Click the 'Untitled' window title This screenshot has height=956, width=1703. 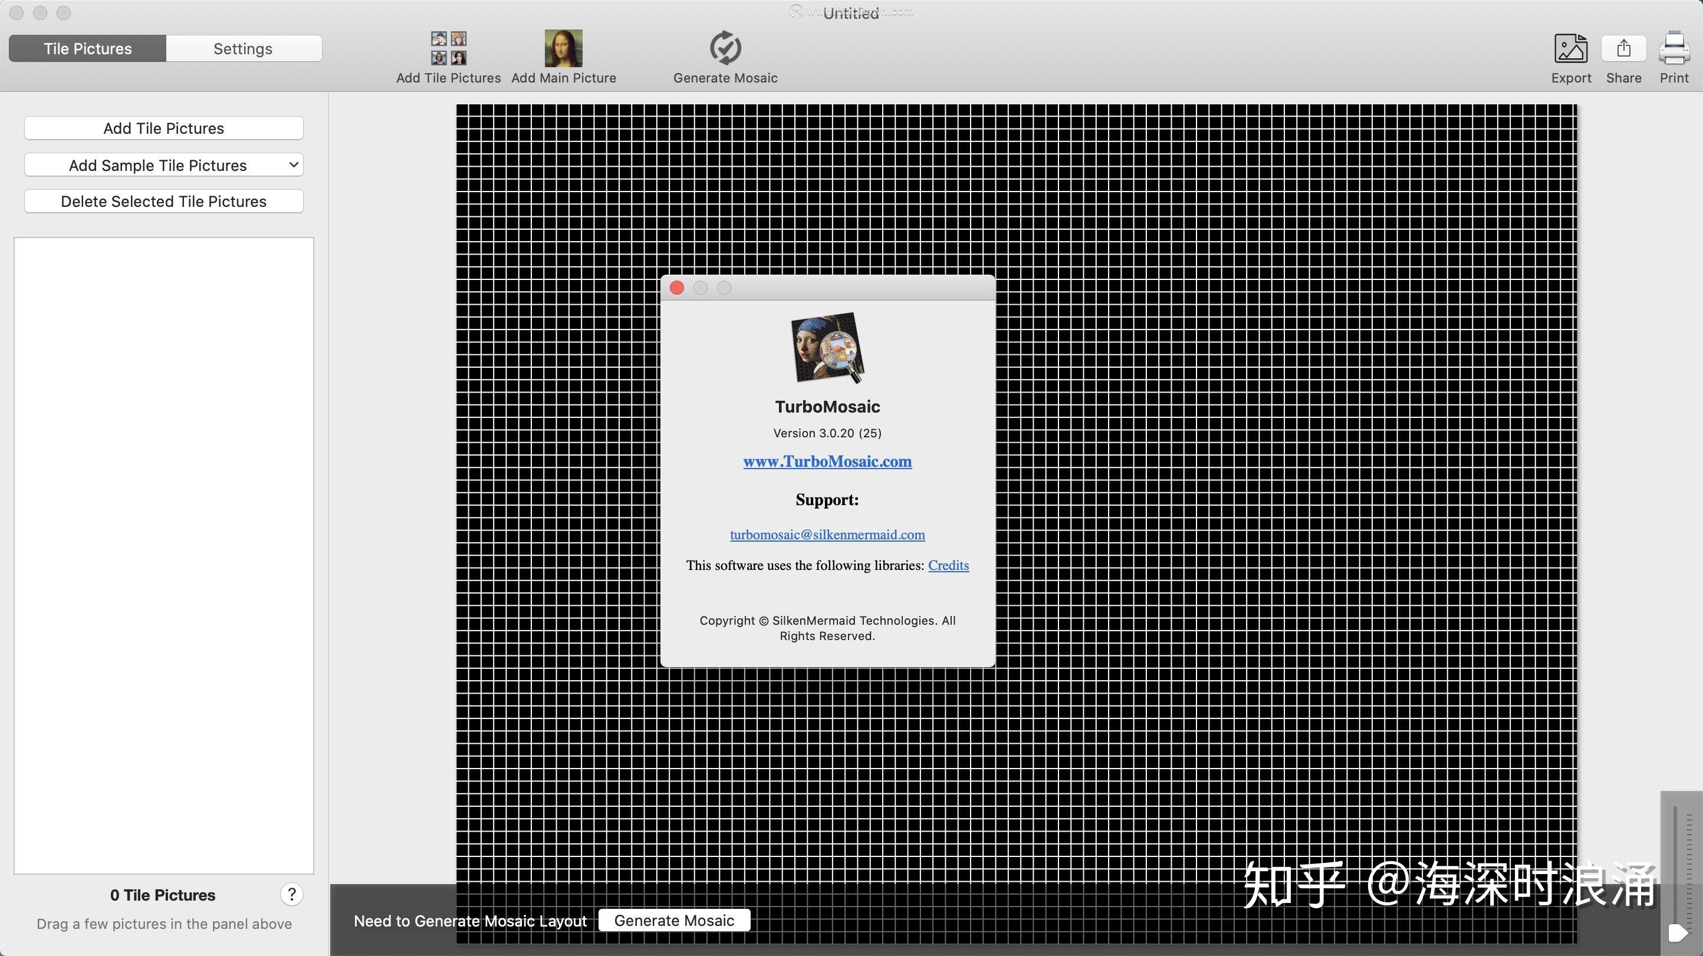coord(851,13)
